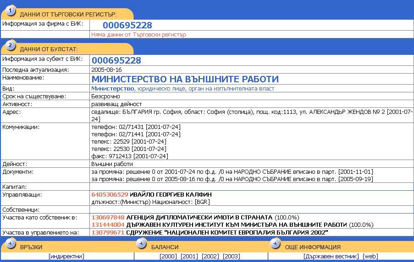Image resolution: width=414 pixels, height=262 pixels.
Task: Click the телекс: 22529 entry
Action: click(129, 142)
